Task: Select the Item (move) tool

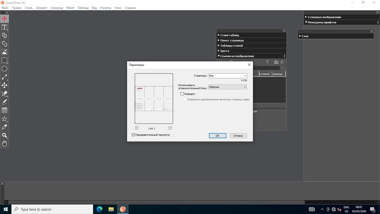Action: click(x=4, y=19)
